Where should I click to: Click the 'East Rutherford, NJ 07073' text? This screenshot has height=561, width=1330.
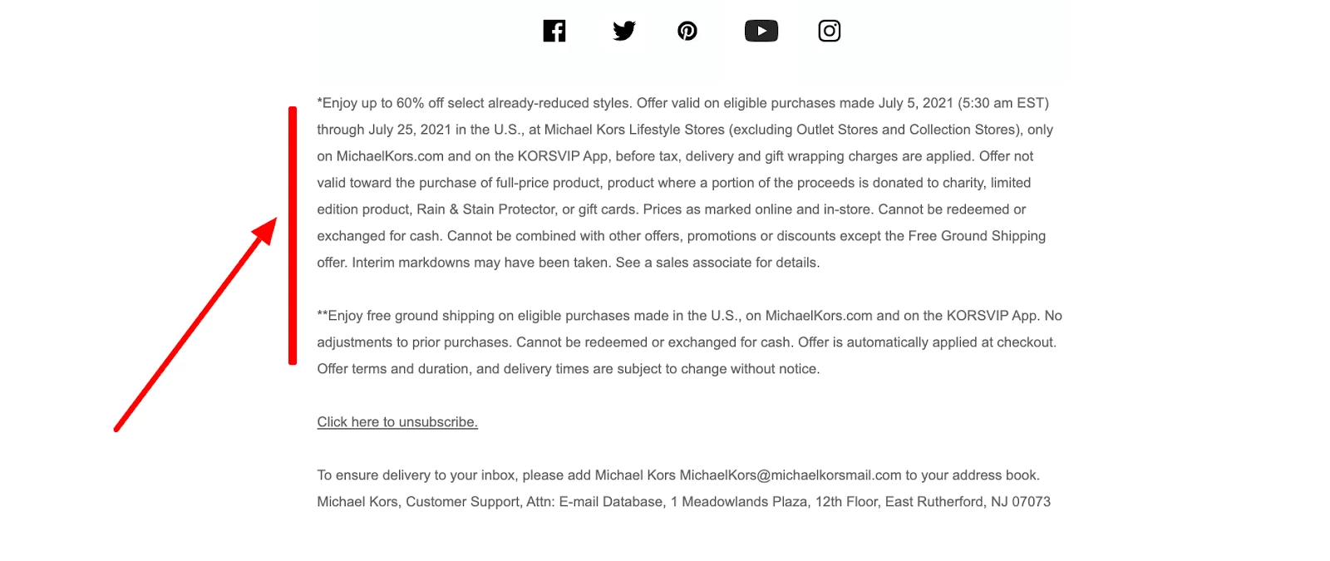click(968, 502)
